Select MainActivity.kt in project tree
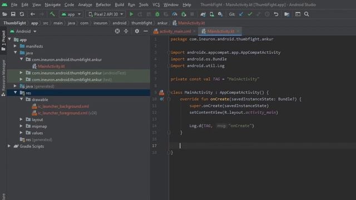356x200 pixels. click(51, 66)
